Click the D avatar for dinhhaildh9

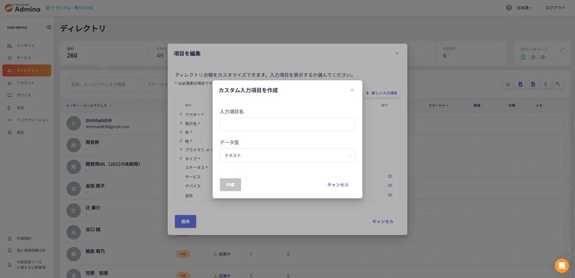(x=74, y=124)
